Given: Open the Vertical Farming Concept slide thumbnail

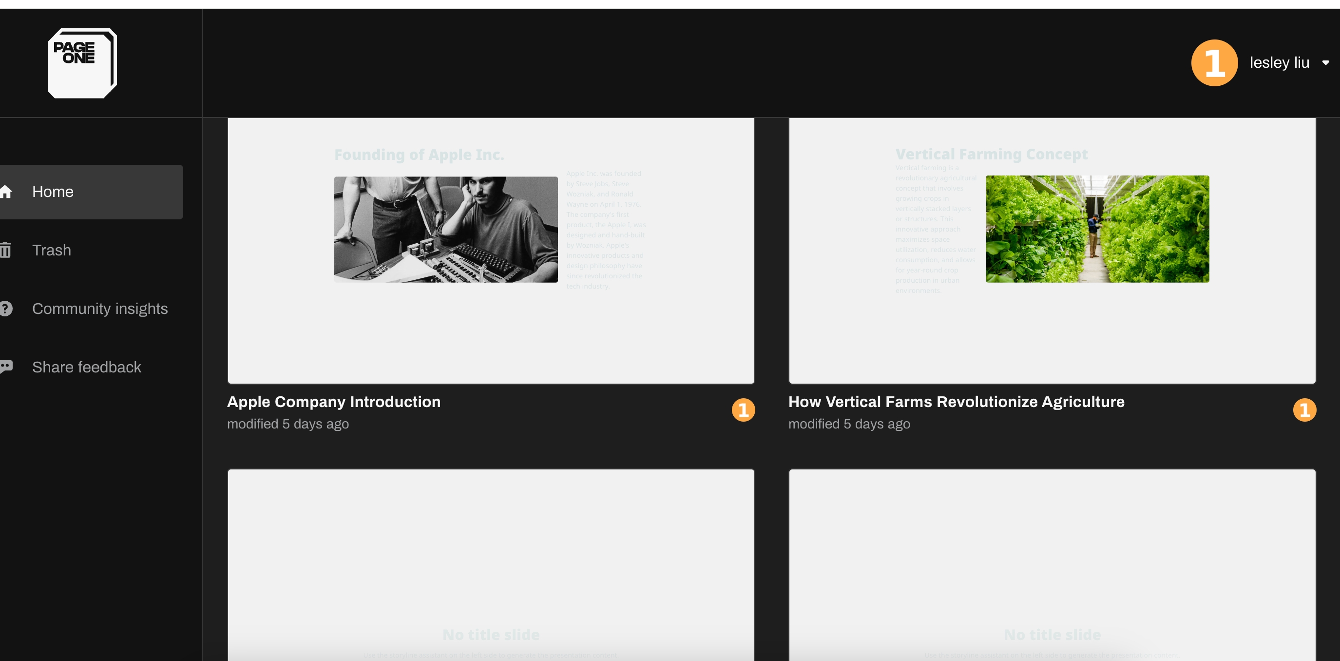Looking at the screenshot, I should [x=1052, y=250].
